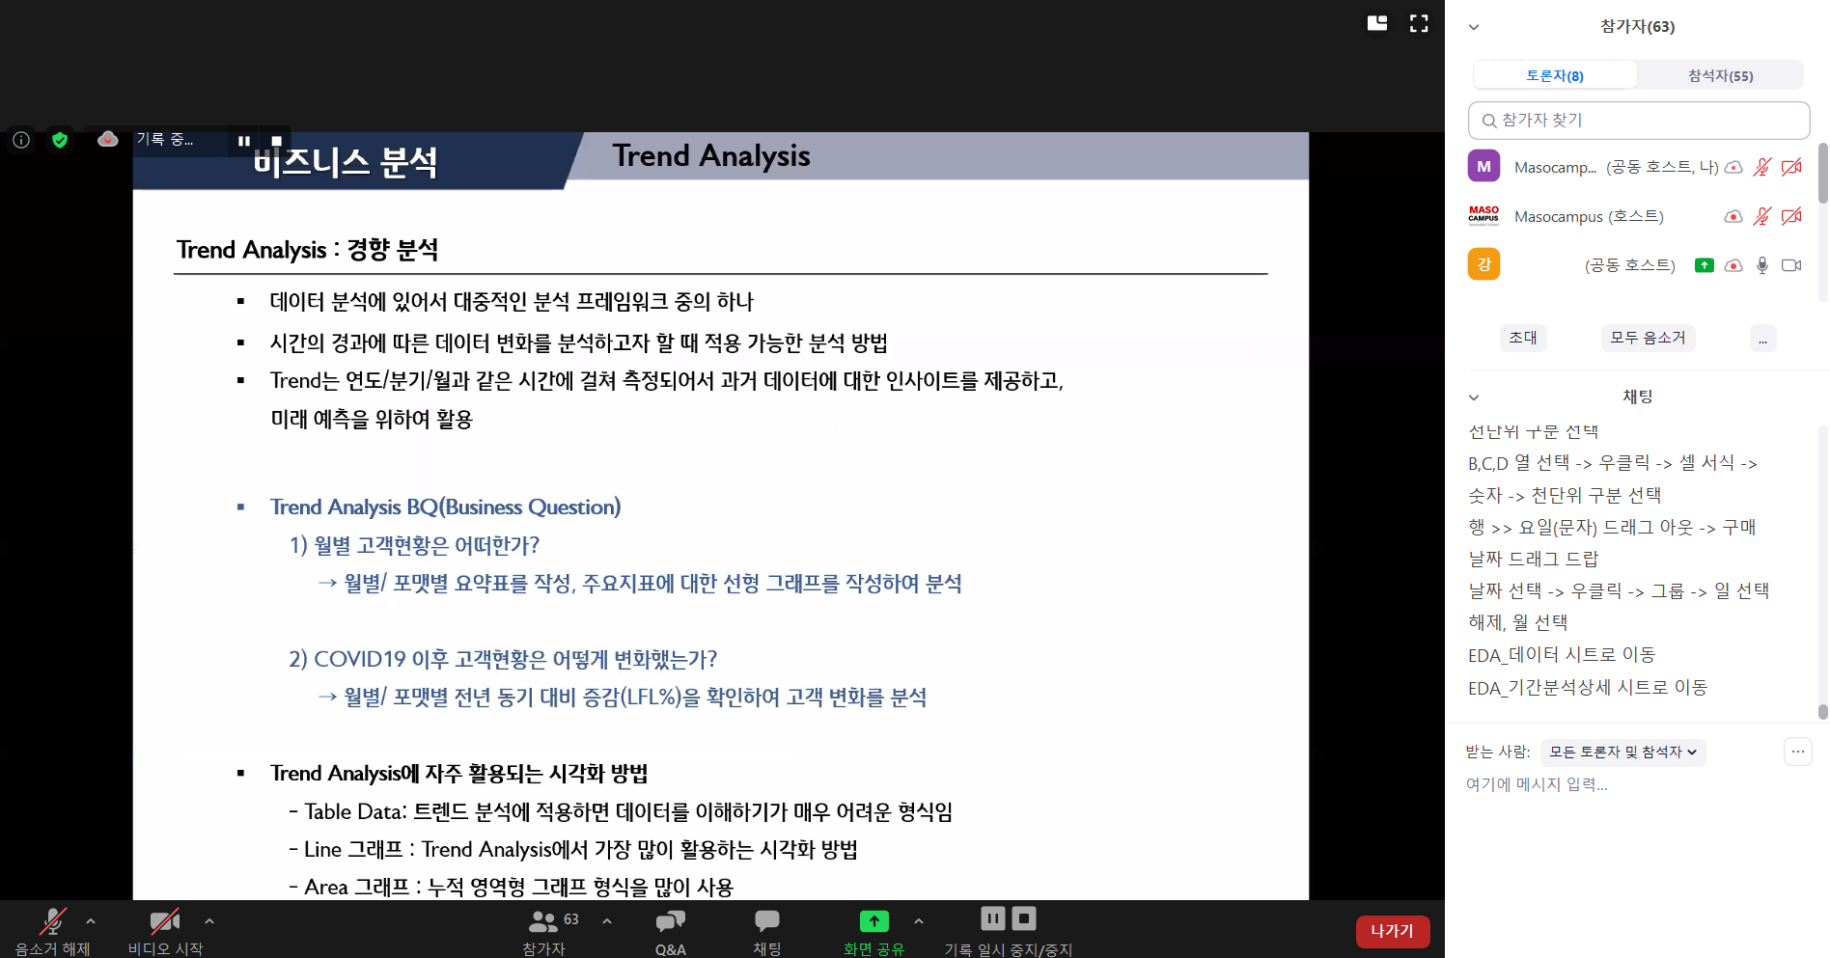Open the chat icon in bottom toolbar
The width and height of the screenshot is (1830, 958).
click(767, 921)
